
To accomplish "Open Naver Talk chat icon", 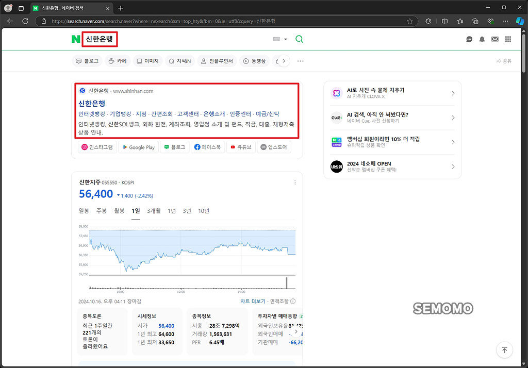I will point(469,39).
